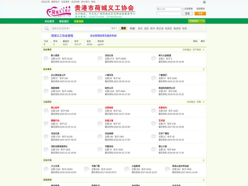Screen dimensions: 248x186
Task: Click the speech bubble icon beside 了解我们
Action: 154,78
